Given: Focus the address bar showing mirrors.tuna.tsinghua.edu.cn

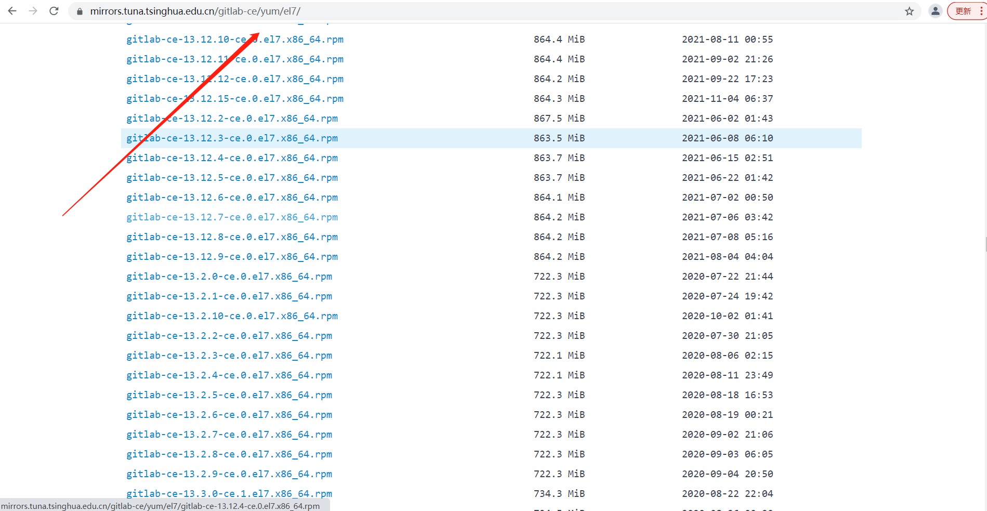Looking at the screenshot, I should 494,11.
